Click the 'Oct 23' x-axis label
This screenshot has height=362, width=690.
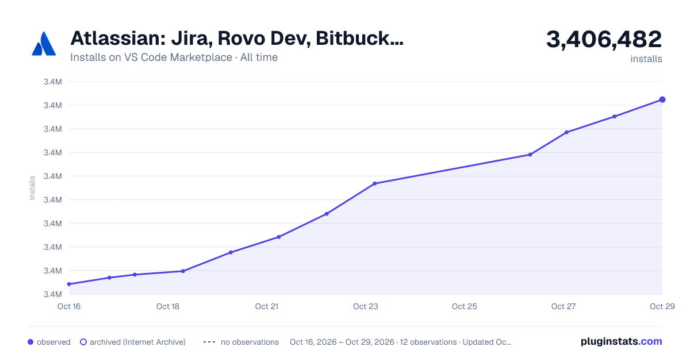(x=366, y=306)
